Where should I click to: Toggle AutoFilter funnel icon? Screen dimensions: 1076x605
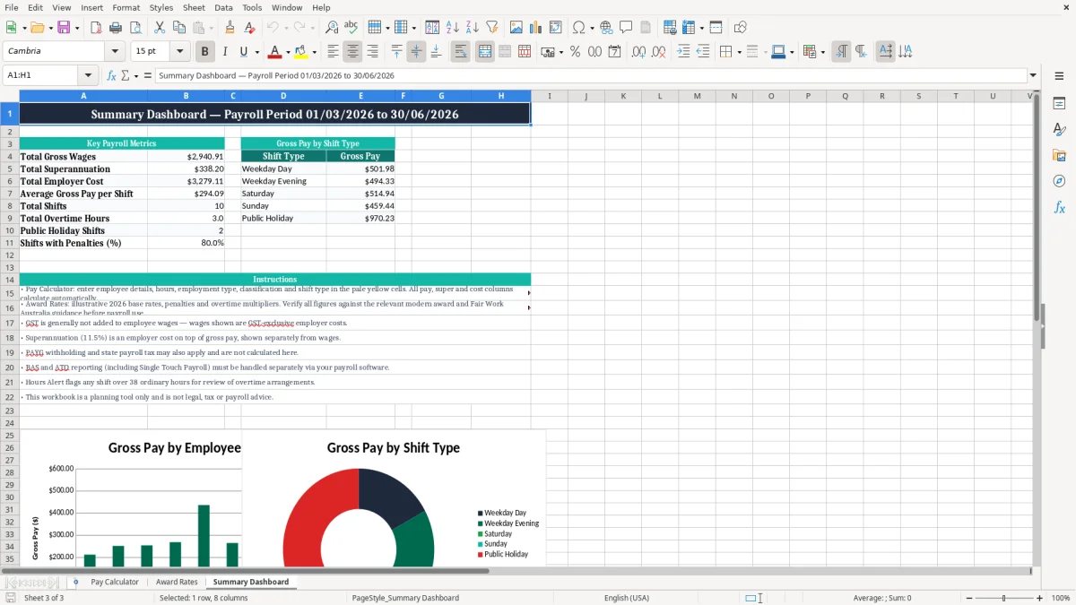click(492, 28)
